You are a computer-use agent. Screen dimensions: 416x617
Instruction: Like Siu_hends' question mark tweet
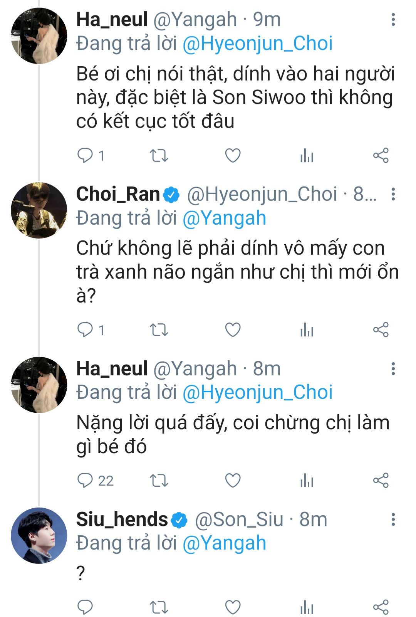[233, 607]
